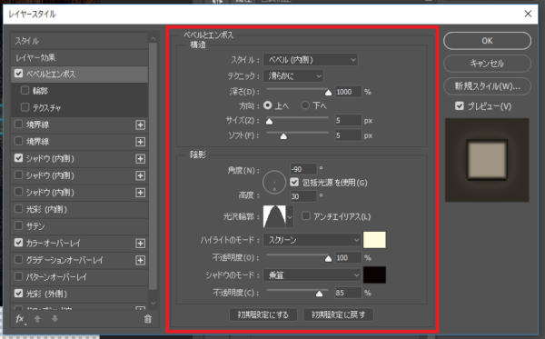
Task: Close the レイヤースタイル dialog with the X
Action: point(528,14)
